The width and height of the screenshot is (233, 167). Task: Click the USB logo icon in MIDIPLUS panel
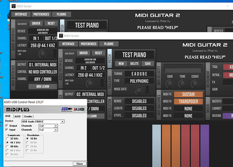pyautogui.click(x=67, y=109)
